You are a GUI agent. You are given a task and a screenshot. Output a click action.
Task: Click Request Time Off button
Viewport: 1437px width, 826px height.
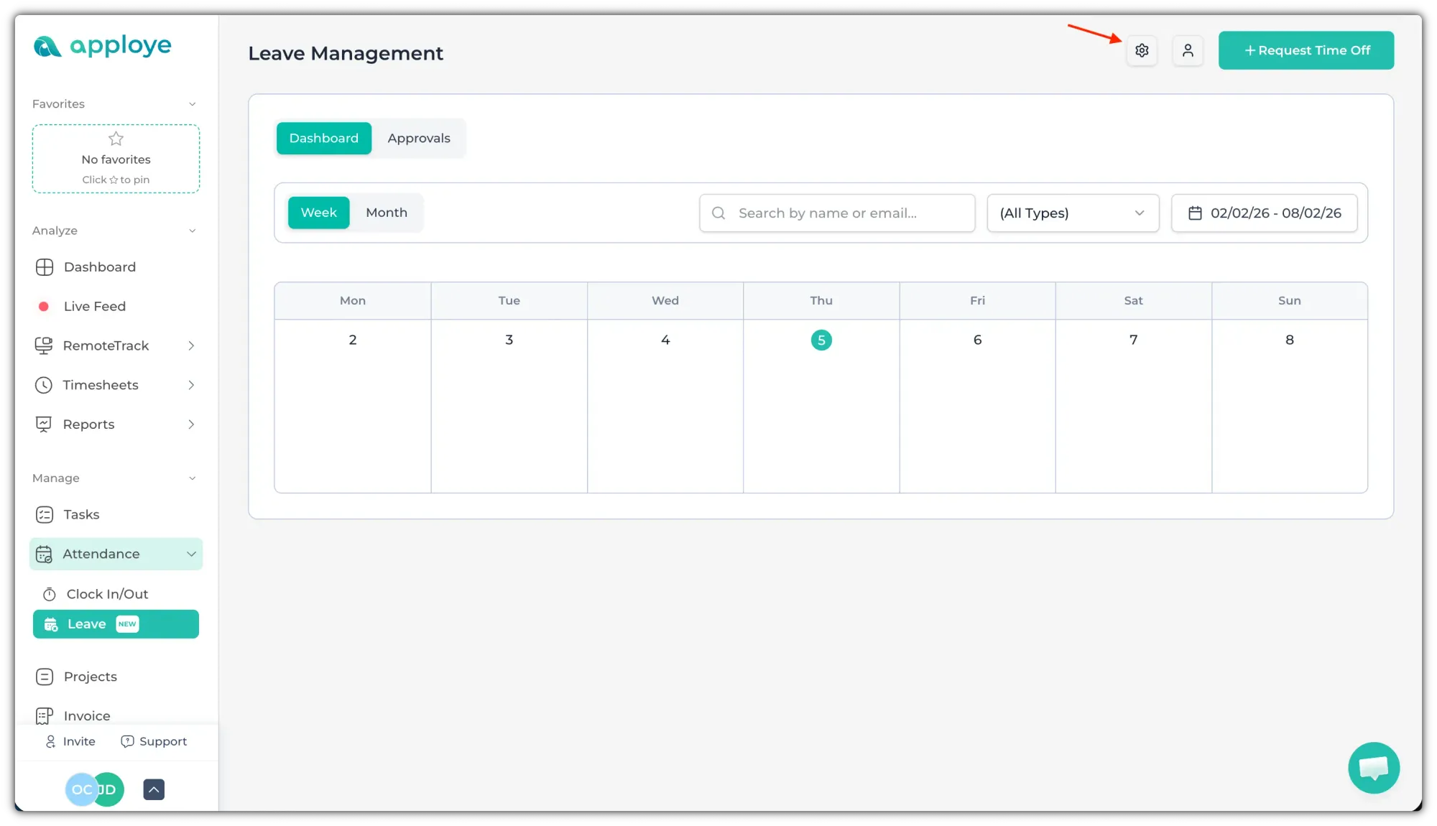[x=1306, y=50]
